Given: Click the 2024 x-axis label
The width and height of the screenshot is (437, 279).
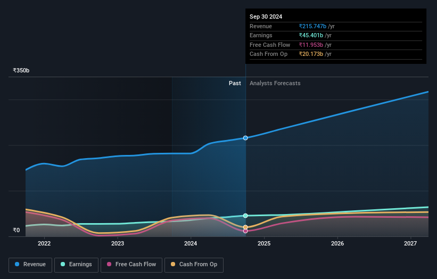Looking at the screenshot, I should point(191,244).
